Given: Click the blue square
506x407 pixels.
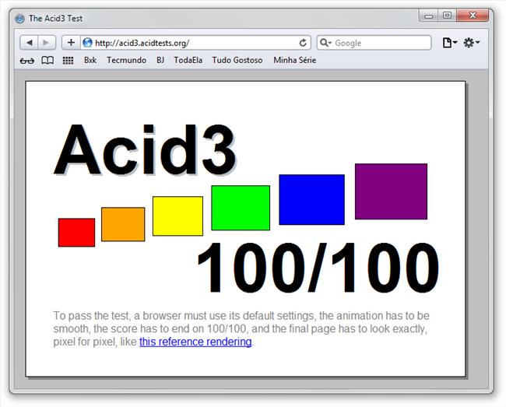Looking at the screenshot, I should [311, 200].
